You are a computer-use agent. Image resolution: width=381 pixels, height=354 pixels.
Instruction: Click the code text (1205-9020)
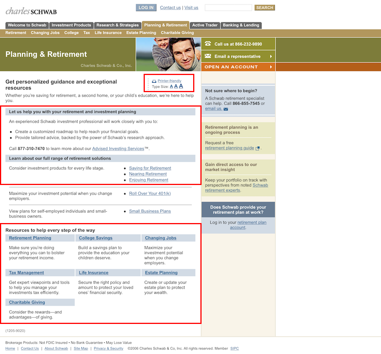pos(15,331)
